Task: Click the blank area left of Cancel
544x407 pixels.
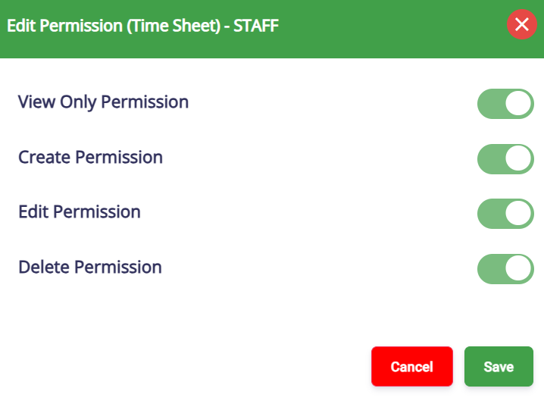Action: [x=189, y=367]
